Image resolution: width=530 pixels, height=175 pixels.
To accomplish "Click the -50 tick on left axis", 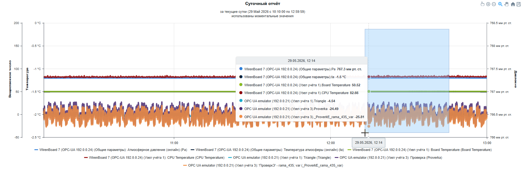I will 16,137.
